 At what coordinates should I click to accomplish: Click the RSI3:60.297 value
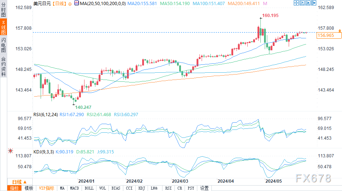coord(126,114)
